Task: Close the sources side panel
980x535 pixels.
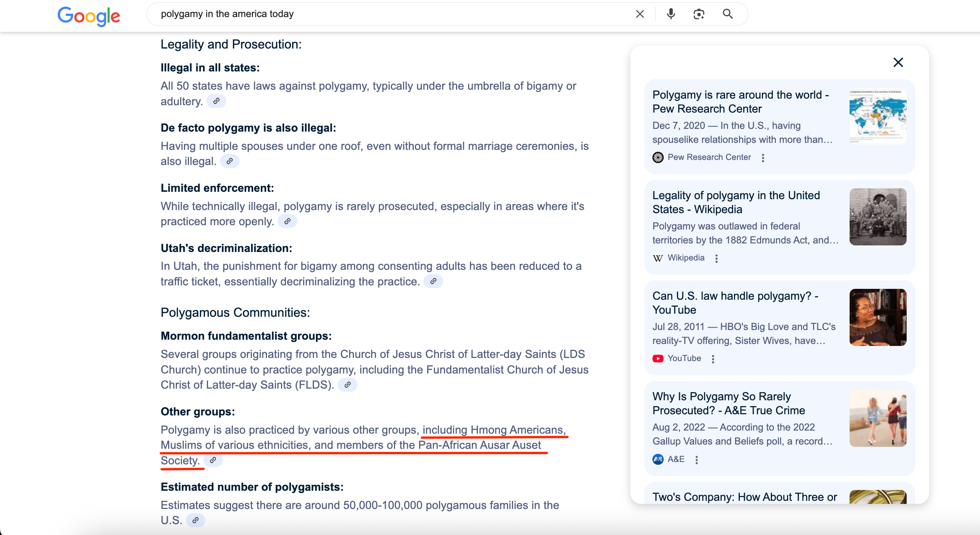Action: click(x=898, y=63)
